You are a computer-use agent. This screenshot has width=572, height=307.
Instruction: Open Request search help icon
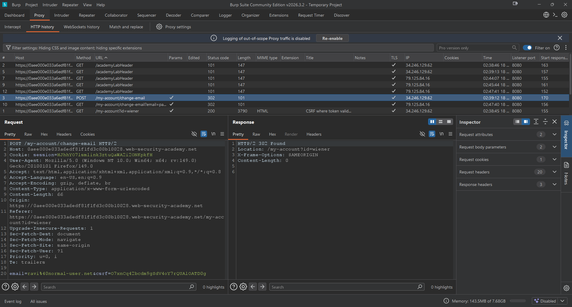(x=5, y=287)
